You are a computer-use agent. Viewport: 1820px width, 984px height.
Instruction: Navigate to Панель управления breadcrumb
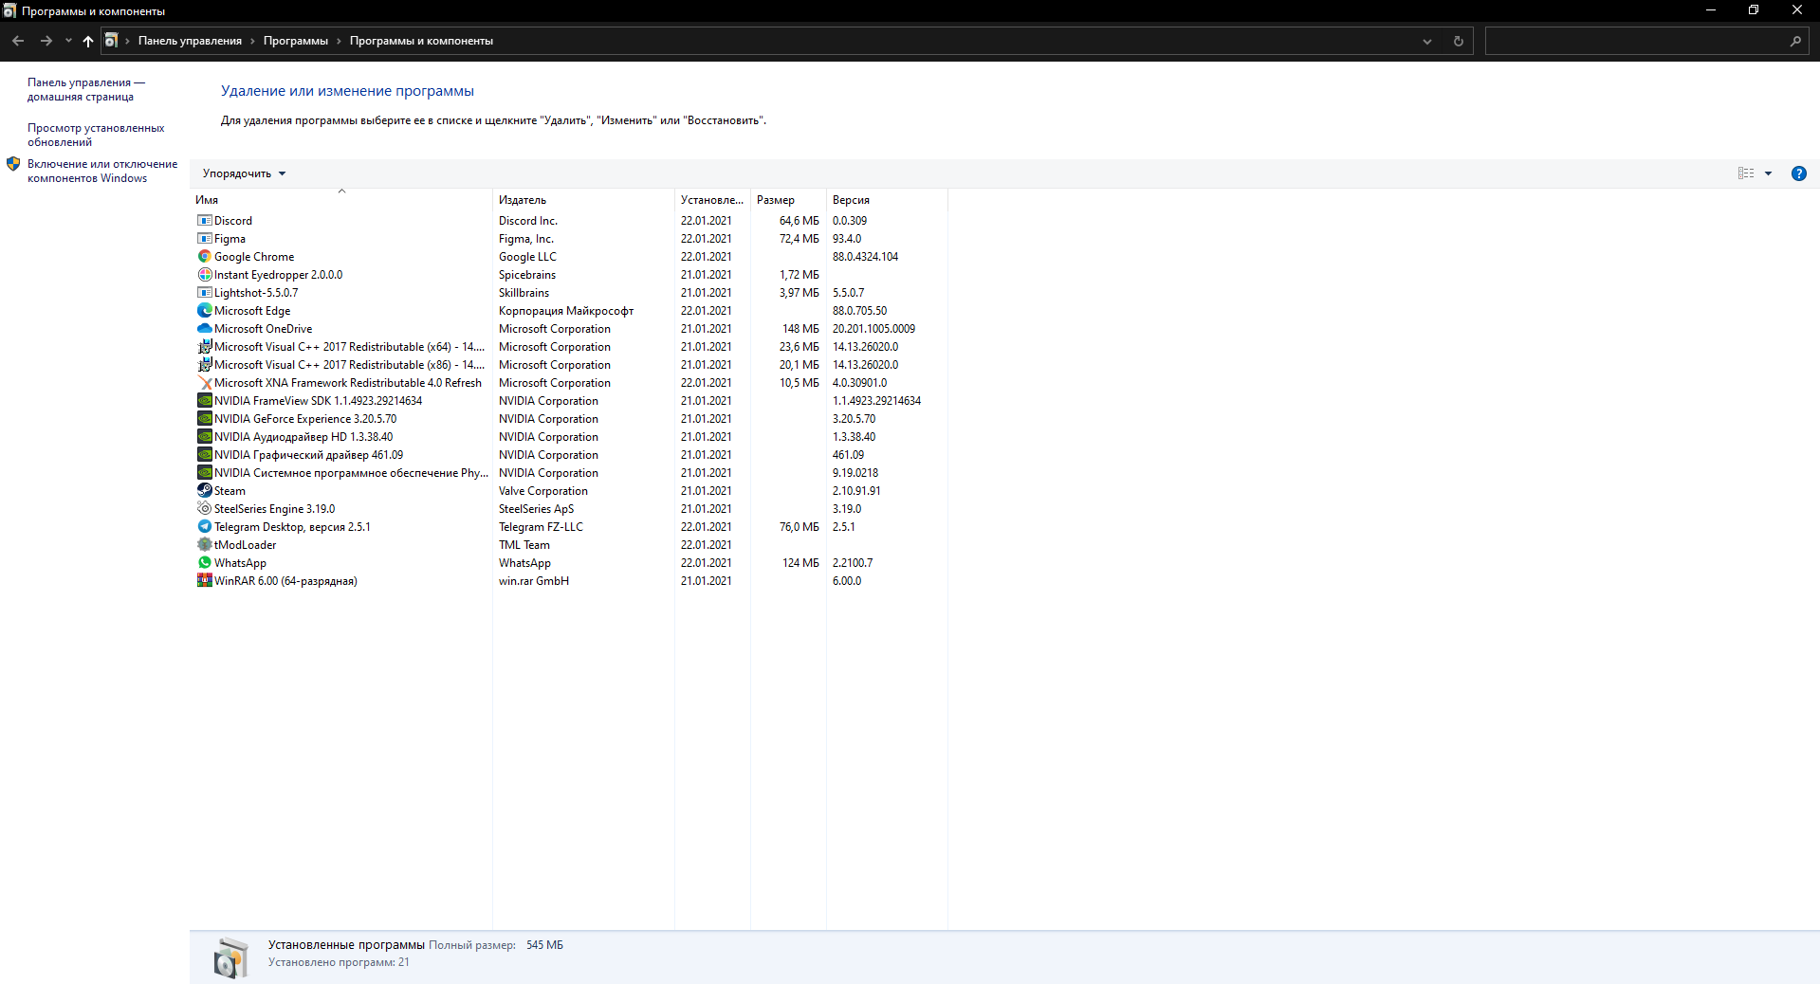click(x=190, y=41)
